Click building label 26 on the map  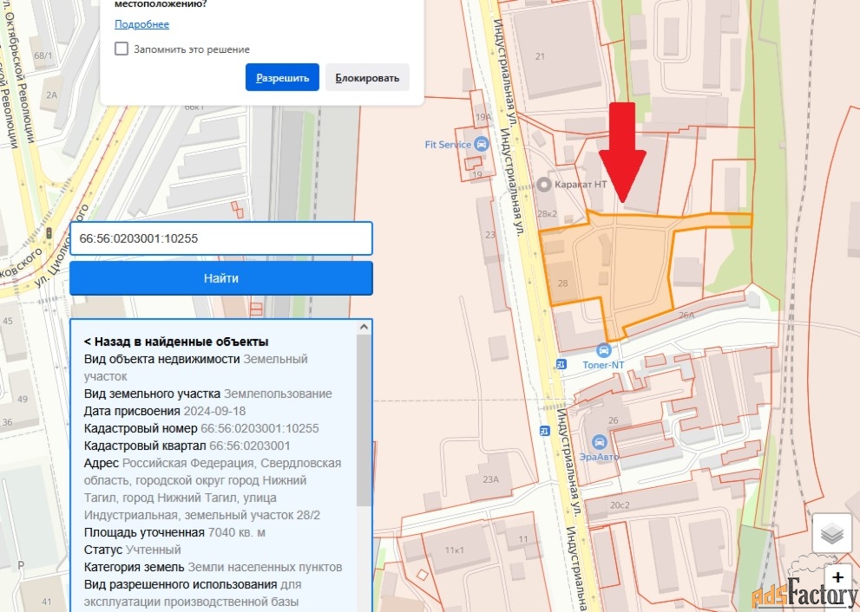pos(614,420)
